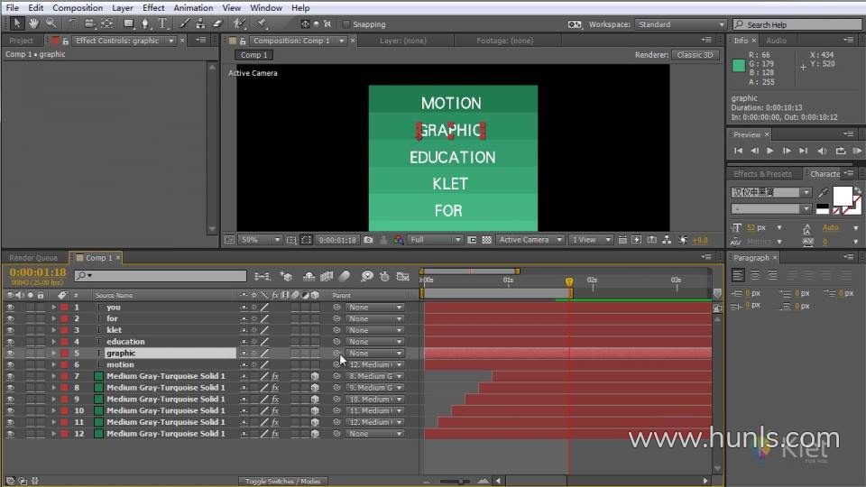Hide the 'klet' layer
The image size is (866, 487).
click(x=10, y=330)
